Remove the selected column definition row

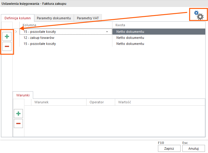[x=7, y=46]
